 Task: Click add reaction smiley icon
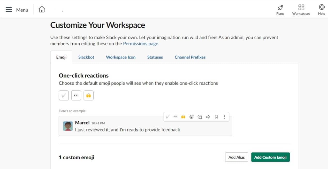click(x=192, y=117)
